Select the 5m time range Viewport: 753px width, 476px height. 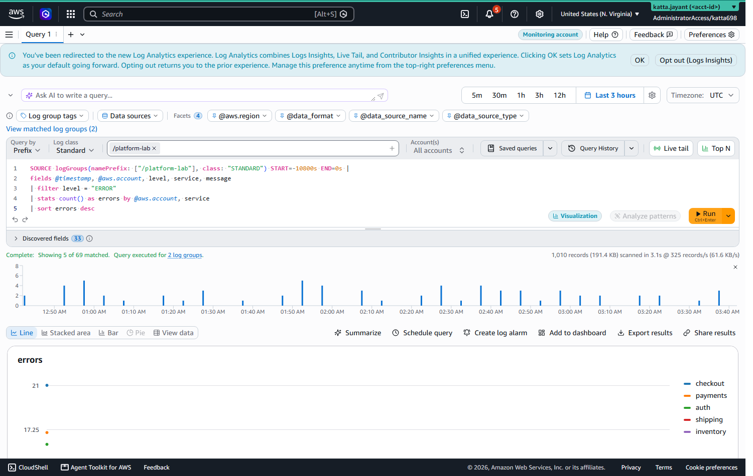[x=477, y=95]
